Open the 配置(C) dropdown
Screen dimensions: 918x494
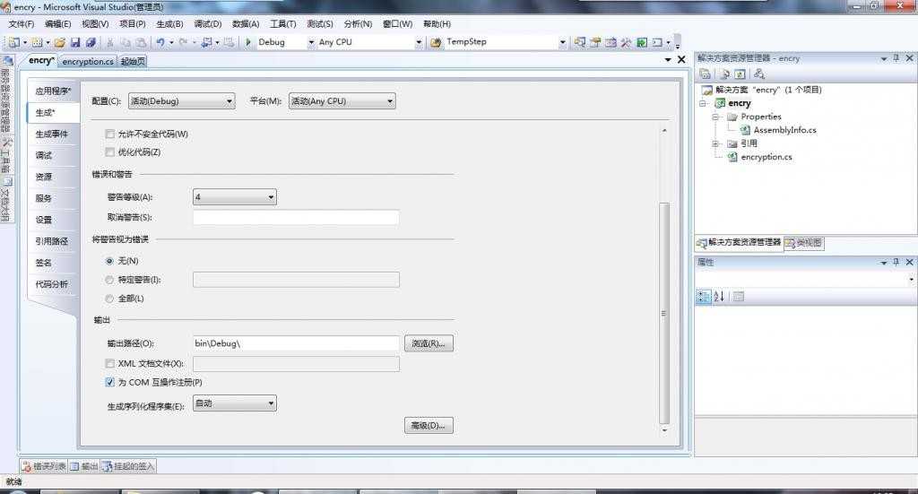click(181, 101)
